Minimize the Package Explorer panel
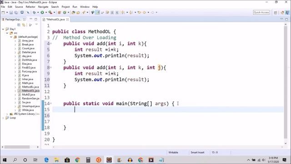 [31, 19]
